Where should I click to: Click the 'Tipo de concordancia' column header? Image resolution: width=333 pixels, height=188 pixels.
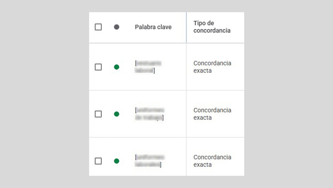point(212,27)
